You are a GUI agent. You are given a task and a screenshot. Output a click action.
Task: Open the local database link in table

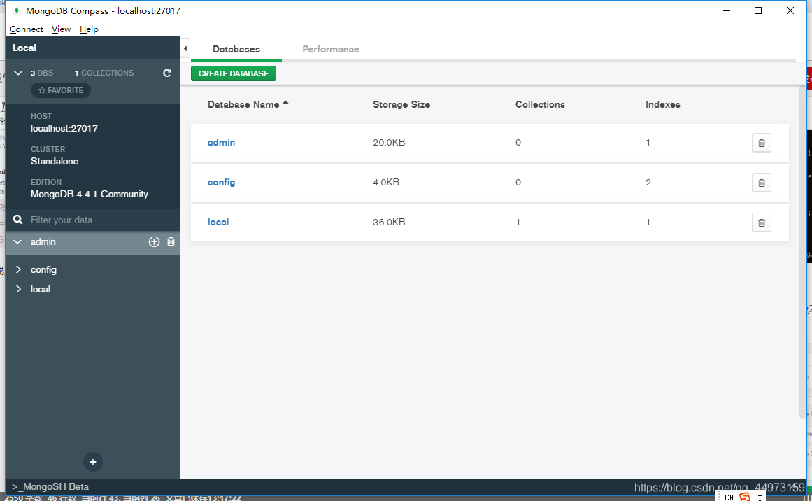coord(218,223)
